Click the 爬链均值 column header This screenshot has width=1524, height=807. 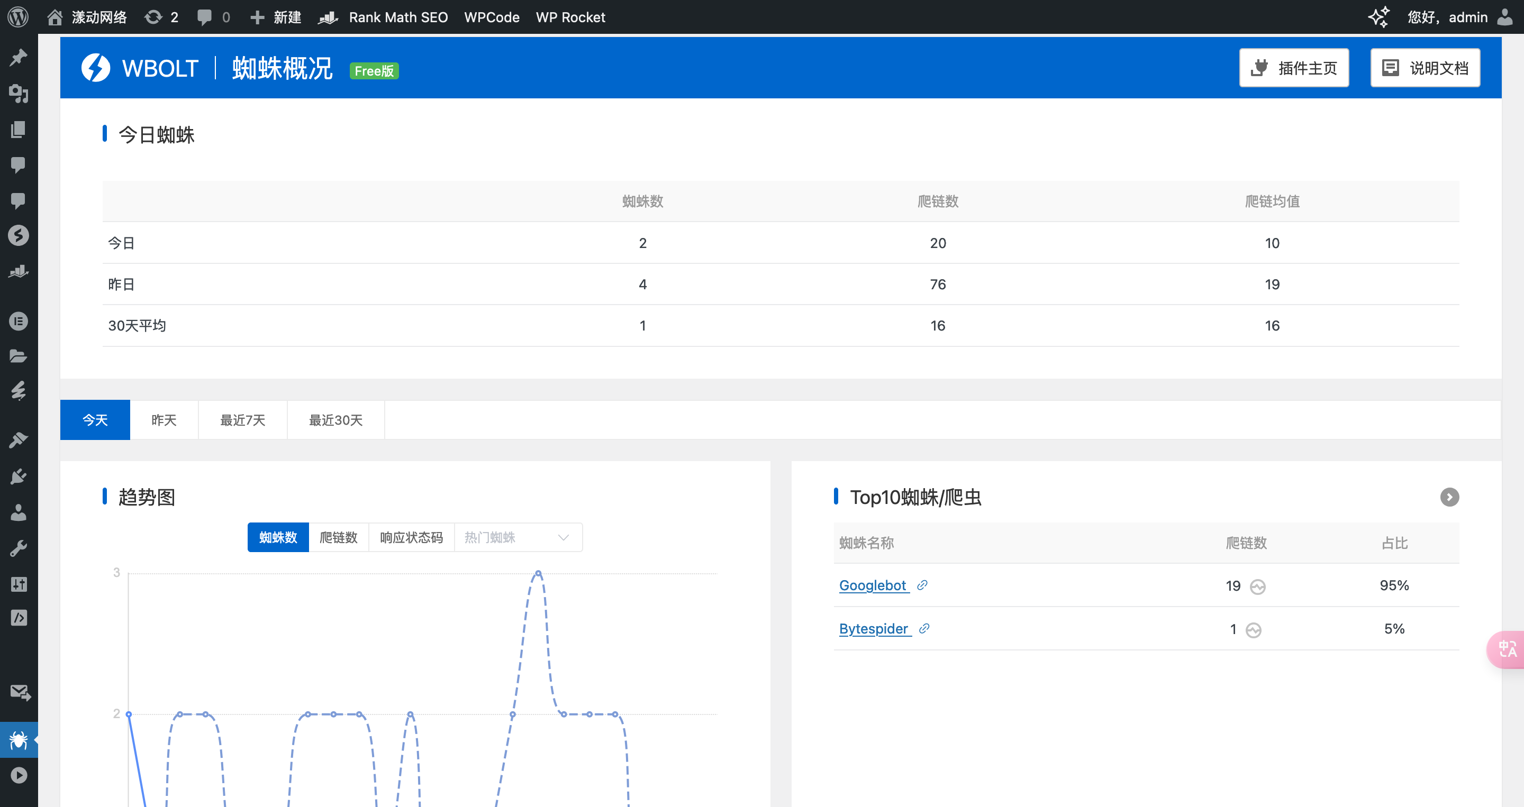click(x=1272, y=201)
